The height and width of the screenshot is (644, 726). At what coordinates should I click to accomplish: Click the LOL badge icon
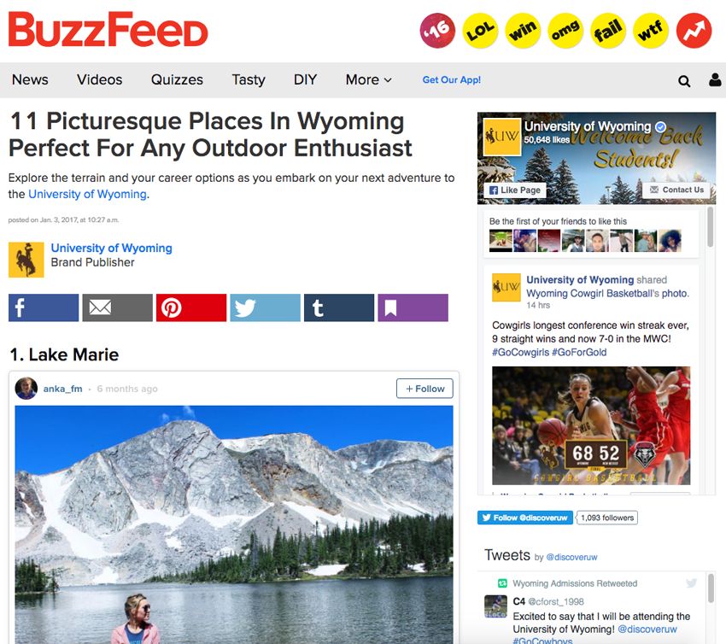point(480,31)
